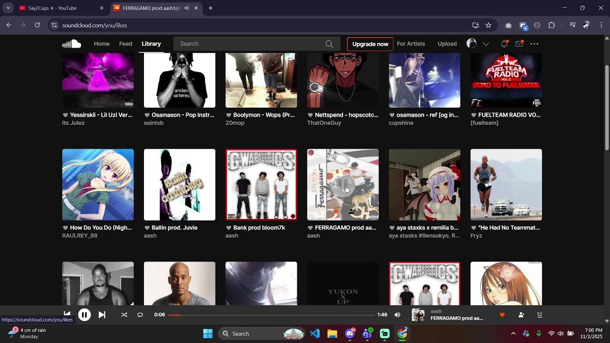610x343 pixels.
Task: Toggle like heart on Bank prod bloom7k
Action: [x=229, y=228]
